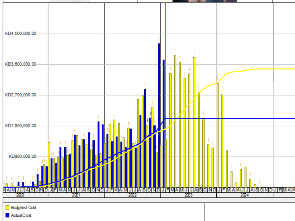Click the KD1,800,000.00 axis label

21,126
